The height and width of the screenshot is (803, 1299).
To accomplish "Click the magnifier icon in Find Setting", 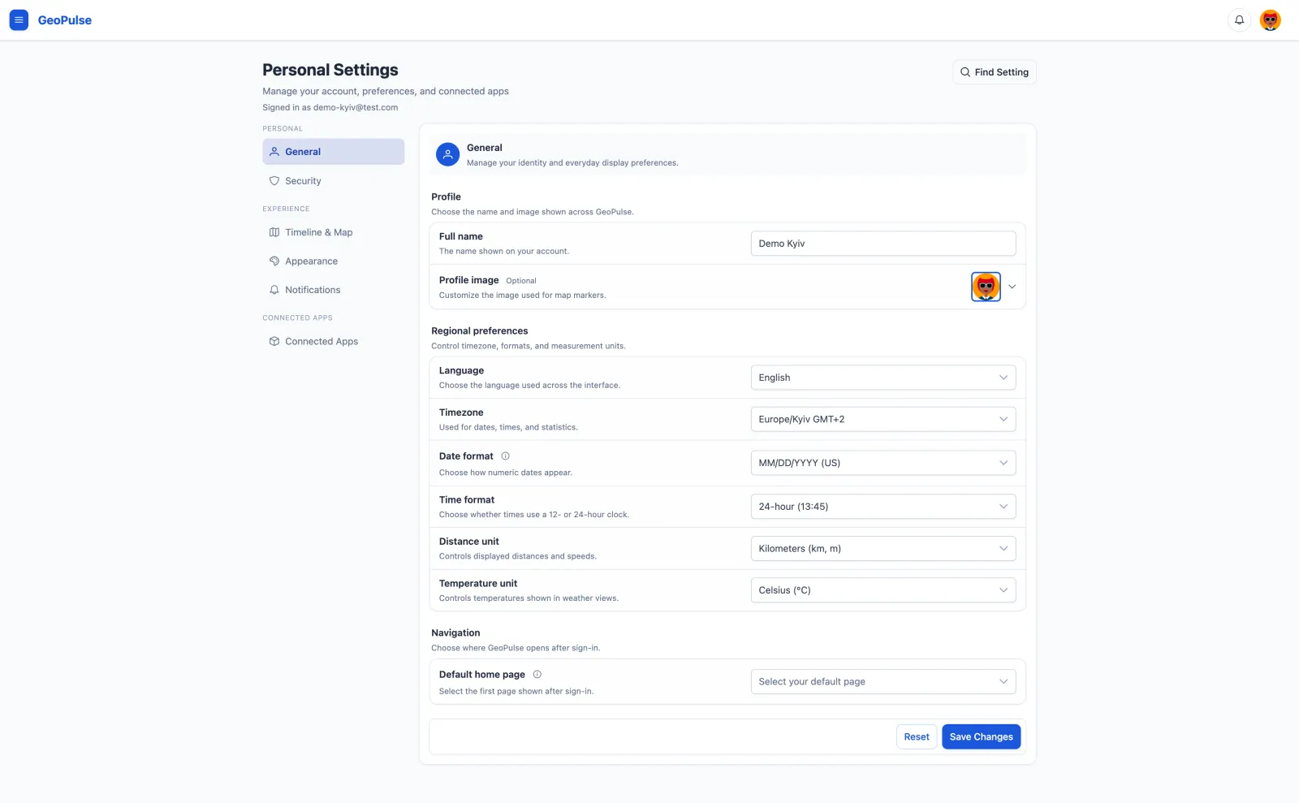I will pyautogui.click(x=965, y=72).
